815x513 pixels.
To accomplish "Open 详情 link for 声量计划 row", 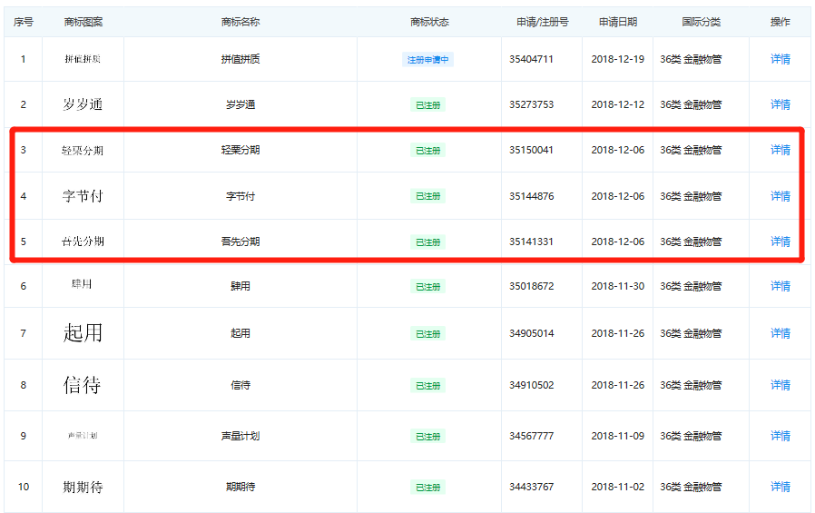I will [x=781, y=436].
